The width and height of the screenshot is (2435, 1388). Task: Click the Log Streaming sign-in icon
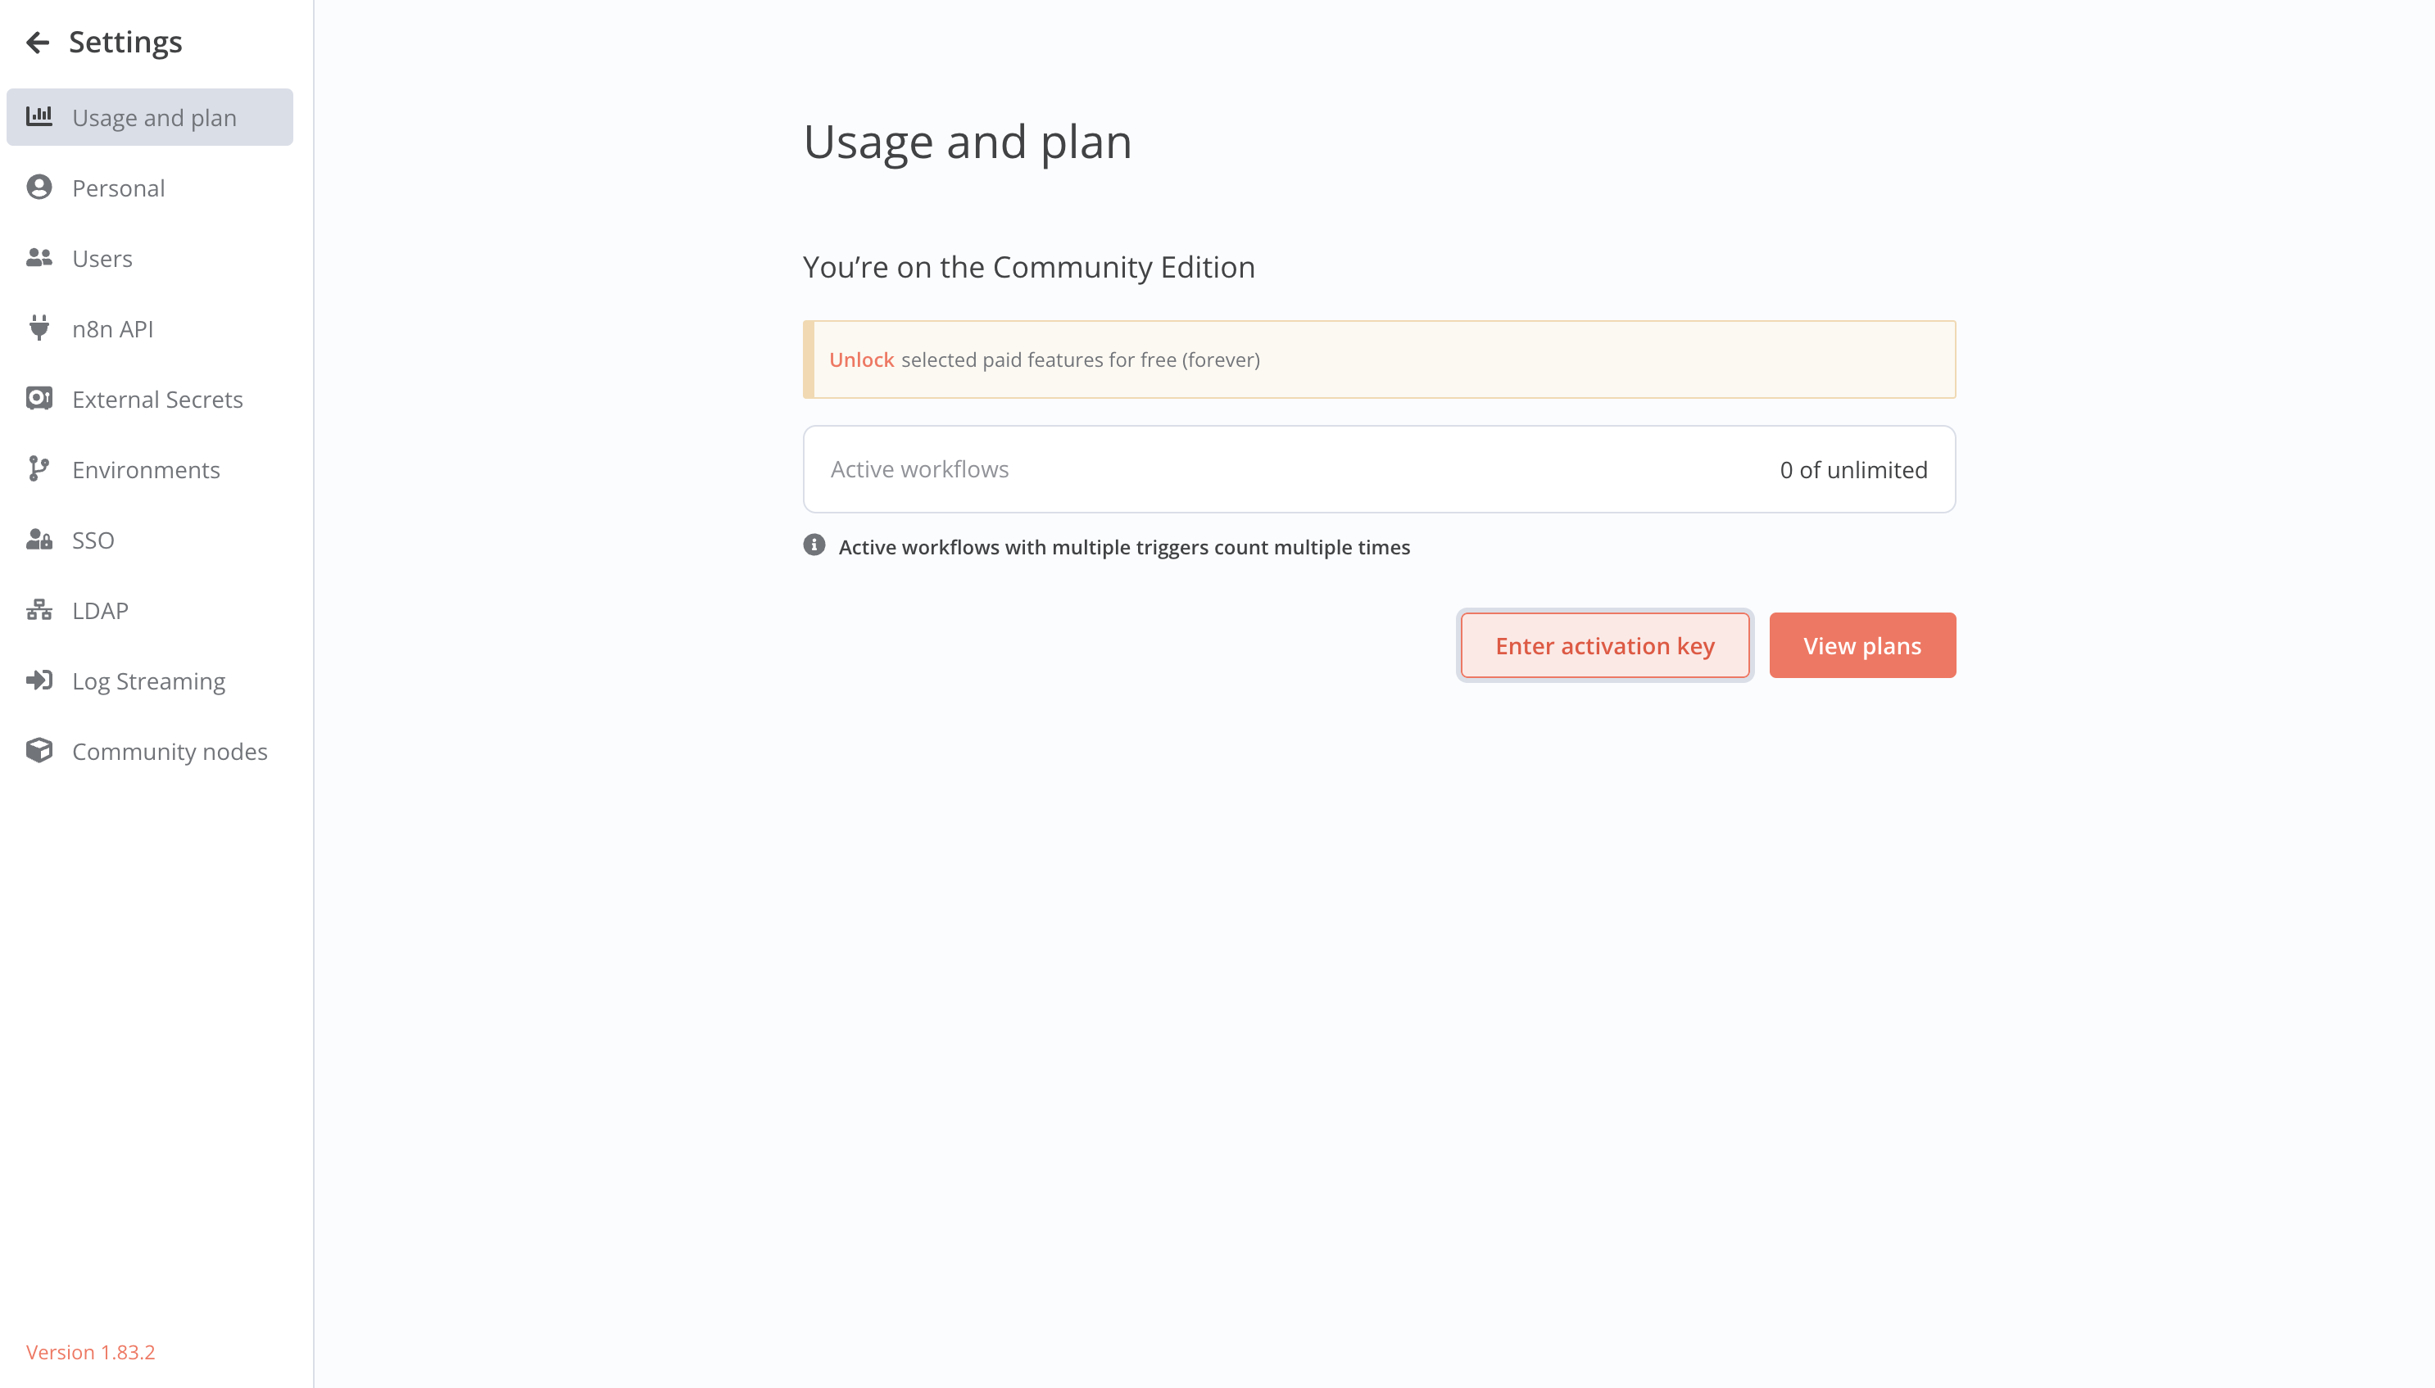[39, 680]
